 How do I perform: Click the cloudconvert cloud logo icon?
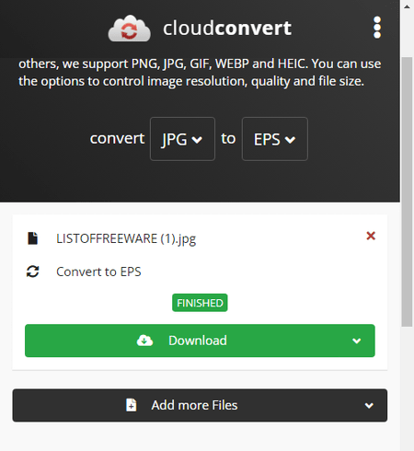click(x=129, y=29)
